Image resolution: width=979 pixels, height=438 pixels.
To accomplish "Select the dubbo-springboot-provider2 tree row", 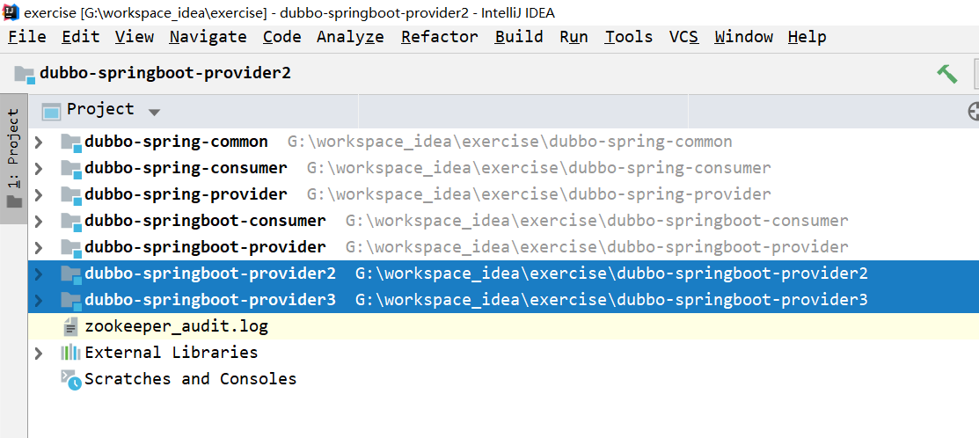I will coord(503,274).
